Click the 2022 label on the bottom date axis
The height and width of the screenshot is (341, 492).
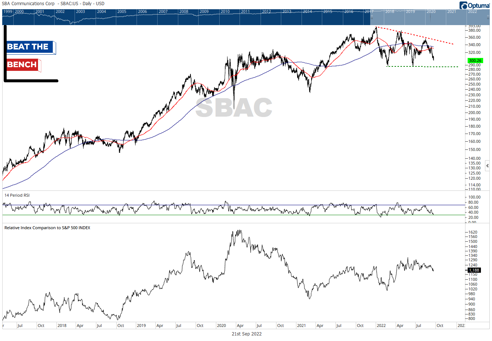point(381,325)
